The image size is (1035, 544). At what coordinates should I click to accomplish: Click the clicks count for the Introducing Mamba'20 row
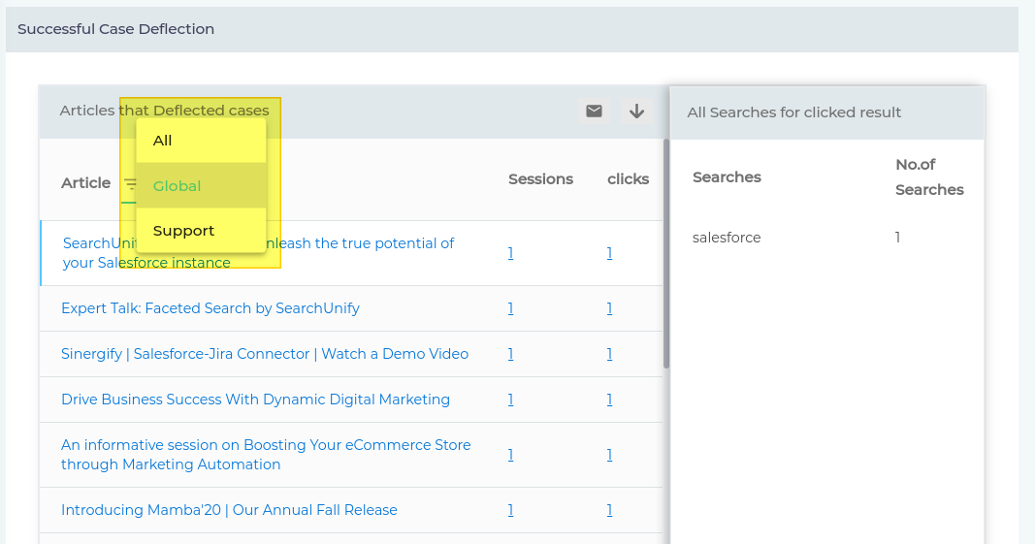pos(609,510)
